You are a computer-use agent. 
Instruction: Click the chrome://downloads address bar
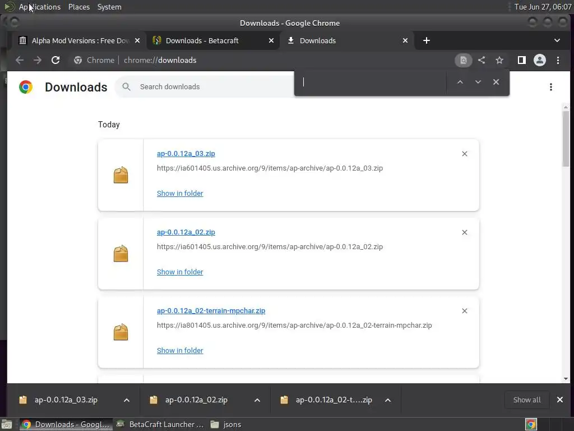pos(262,60)
